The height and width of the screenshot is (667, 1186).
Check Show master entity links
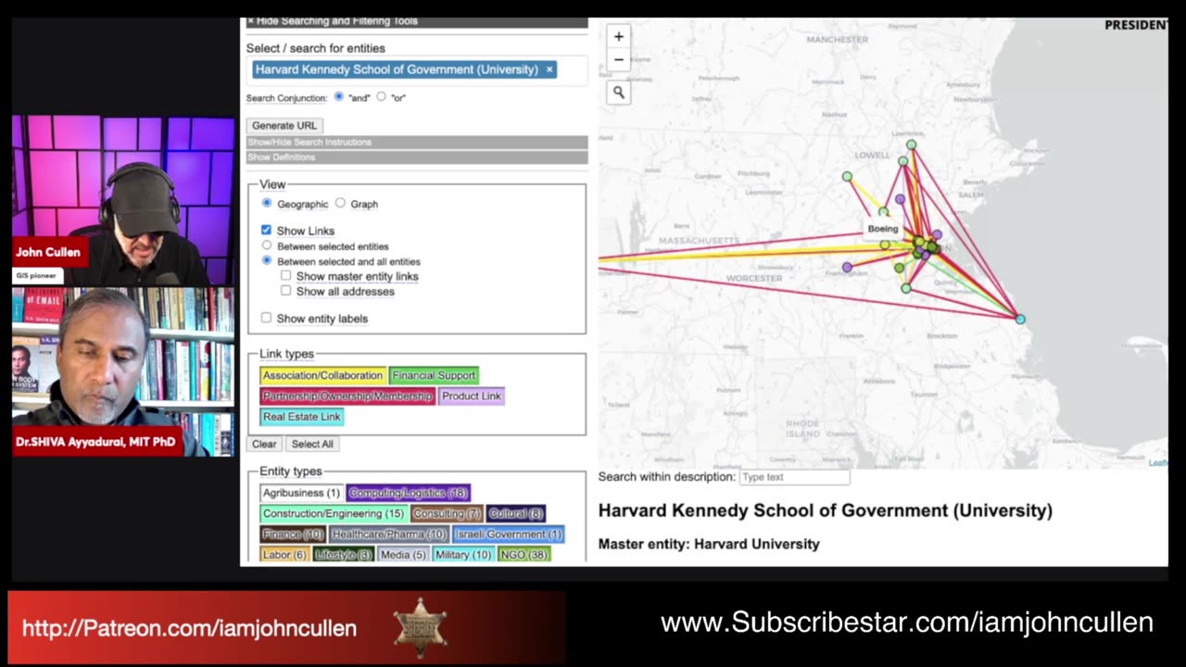pos(285,275)
